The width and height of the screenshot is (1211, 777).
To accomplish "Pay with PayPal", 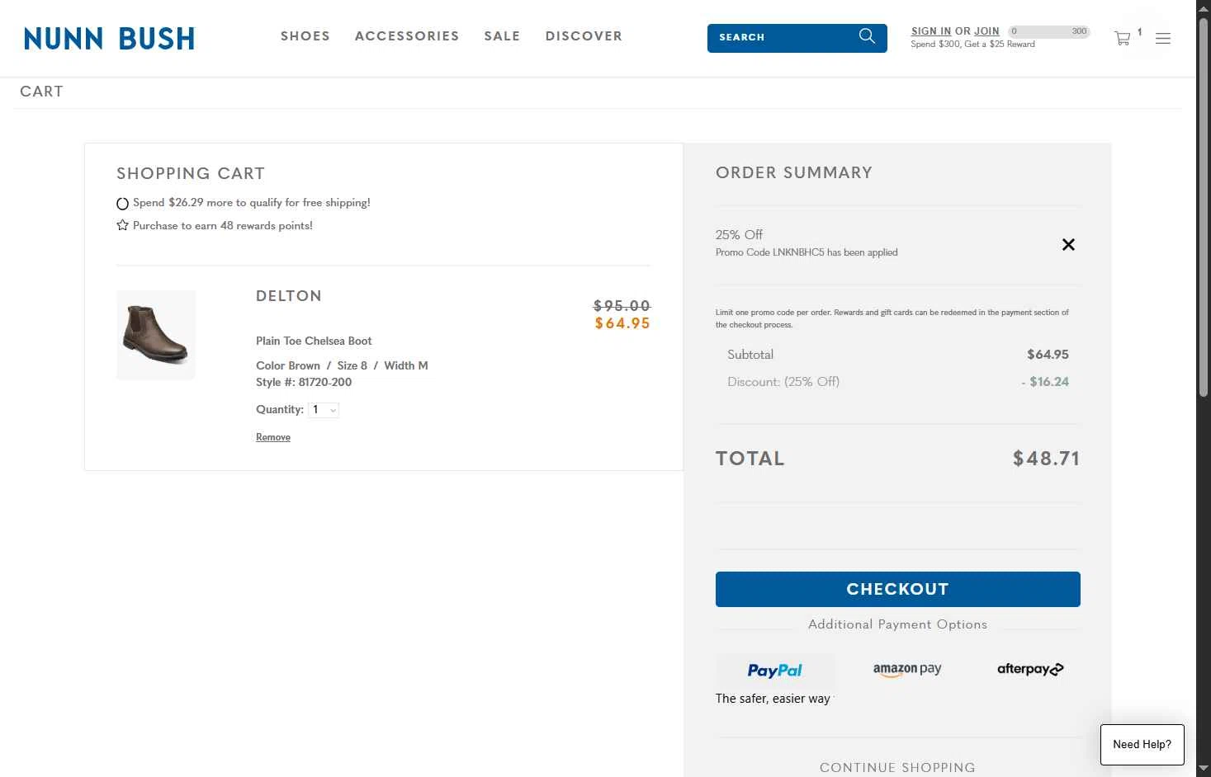I will coord(774,671).
